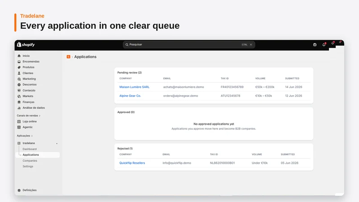Click email orders@alpinegear.demo
359x202 pixels.
click(180, 96)
